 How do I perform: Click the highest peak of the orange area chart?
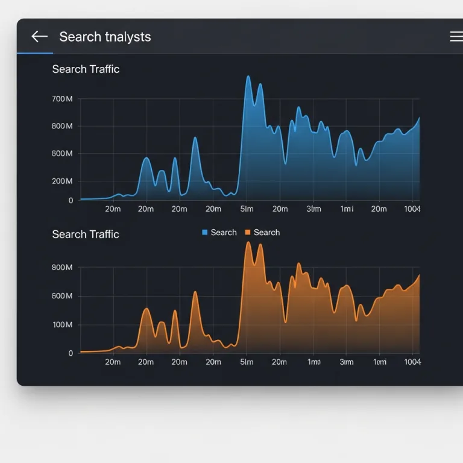[x=248, y=242]
